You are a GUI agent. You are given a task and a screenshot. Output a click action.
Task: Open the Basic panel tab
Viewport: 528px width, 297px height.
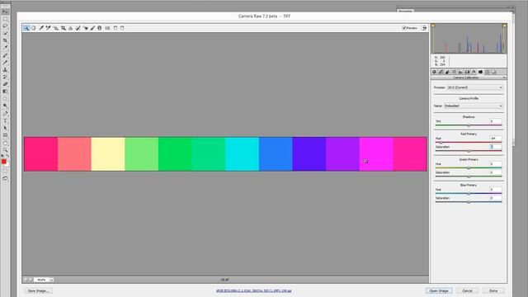435,72
